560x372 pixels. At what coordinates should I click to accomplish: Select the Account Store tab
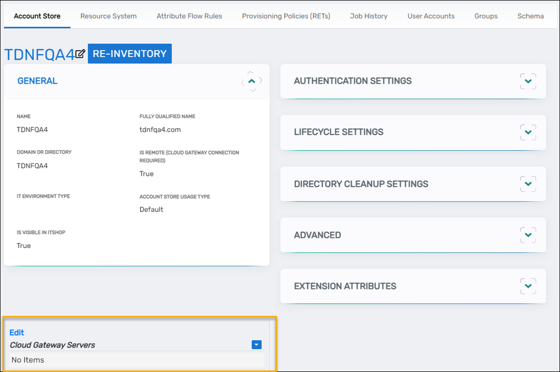[x=37, y=16]
